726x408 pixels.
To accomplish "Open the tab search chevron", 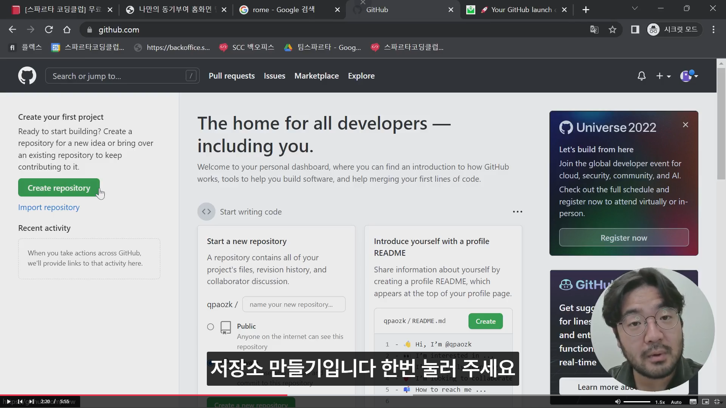I will pos(635,8).
